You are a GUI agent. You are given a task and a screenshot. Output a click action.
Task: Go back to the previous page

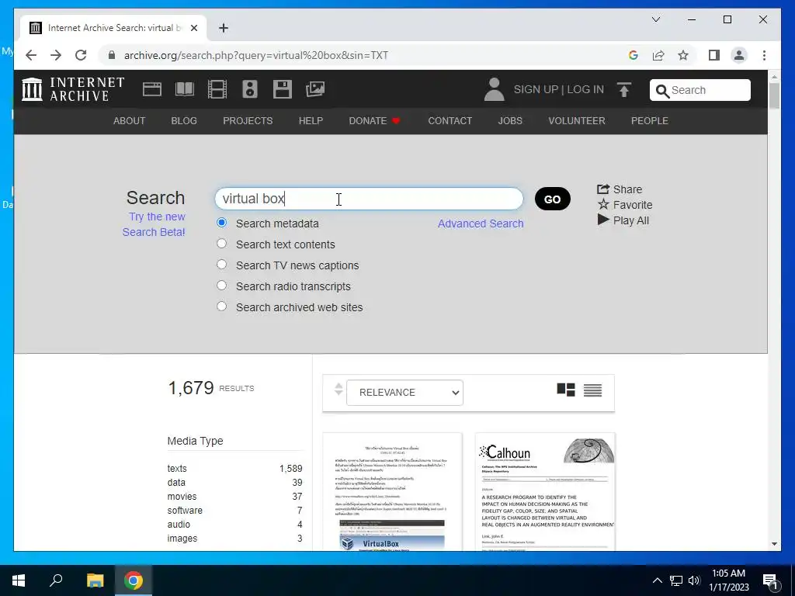click(31, 55)
